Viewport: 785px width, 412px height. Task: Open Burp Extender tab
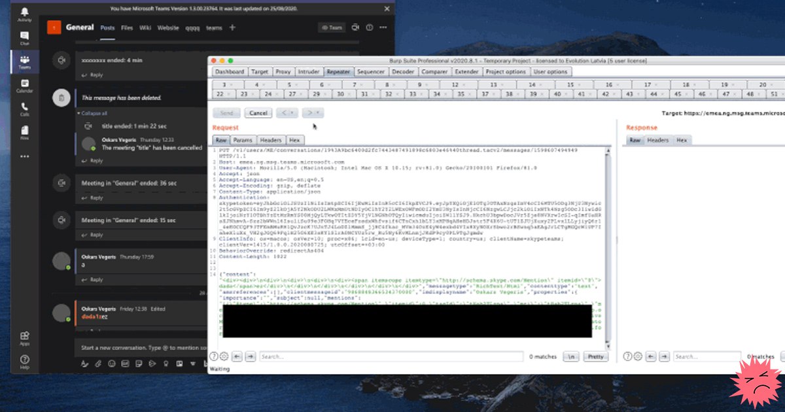466,71
